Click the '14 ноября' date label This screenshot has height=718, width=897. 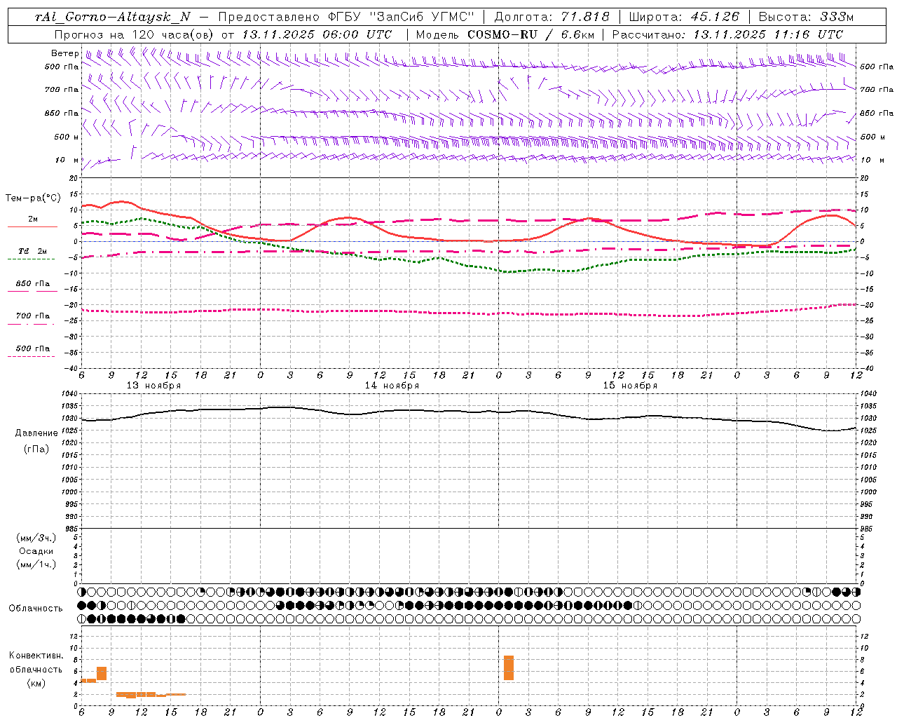392,386
